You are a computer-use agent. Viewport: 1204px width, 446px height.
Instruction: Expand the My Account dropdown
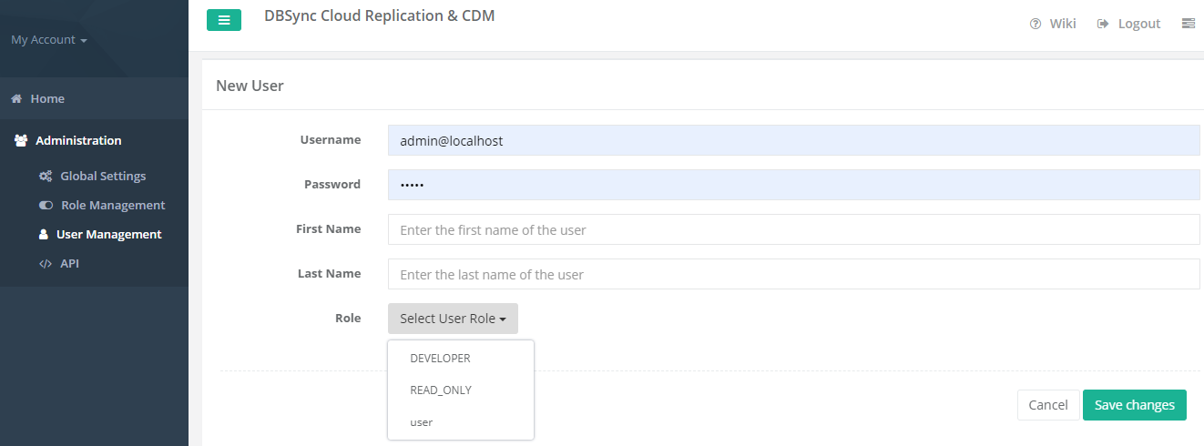[x=49, y=40]
